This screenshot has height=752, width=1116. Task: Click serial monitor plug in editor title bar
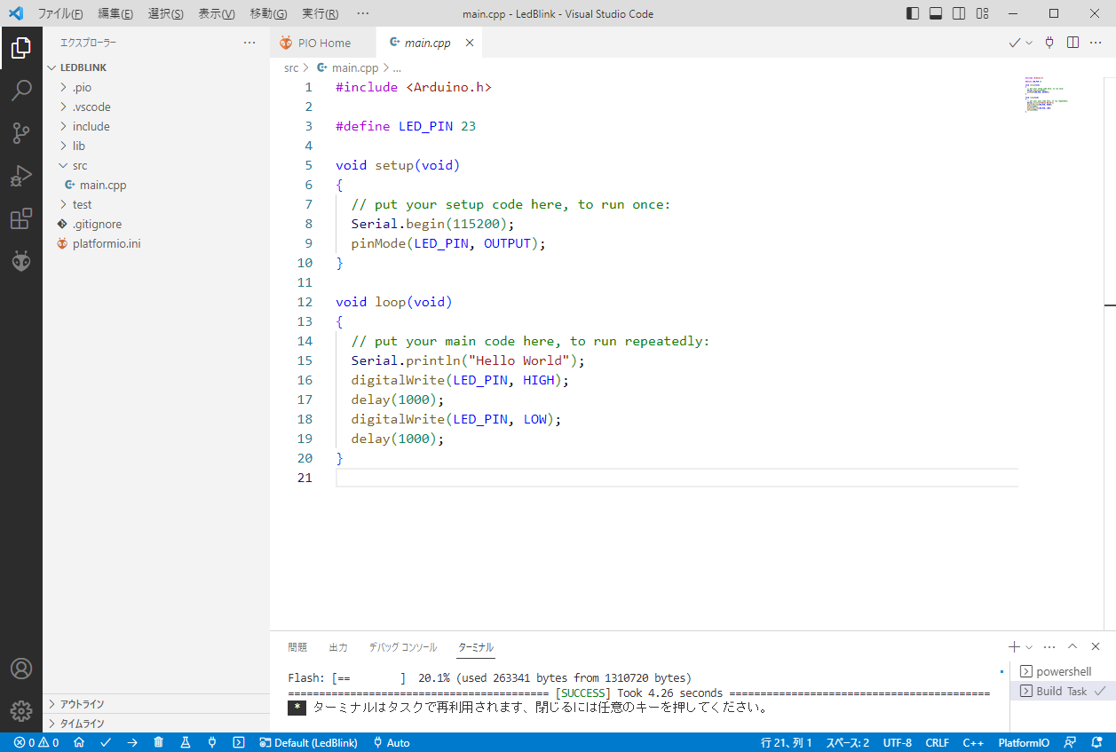(x=1049, y=43)
